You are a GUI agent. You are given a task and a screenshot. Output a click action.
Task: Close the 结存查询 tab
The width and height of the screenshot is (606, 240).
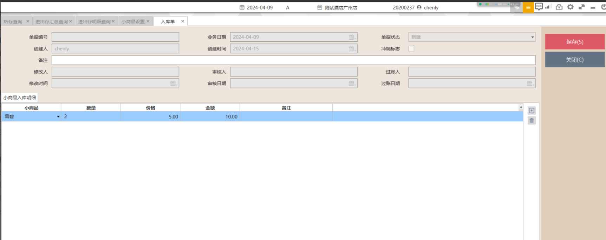(28, 21)
